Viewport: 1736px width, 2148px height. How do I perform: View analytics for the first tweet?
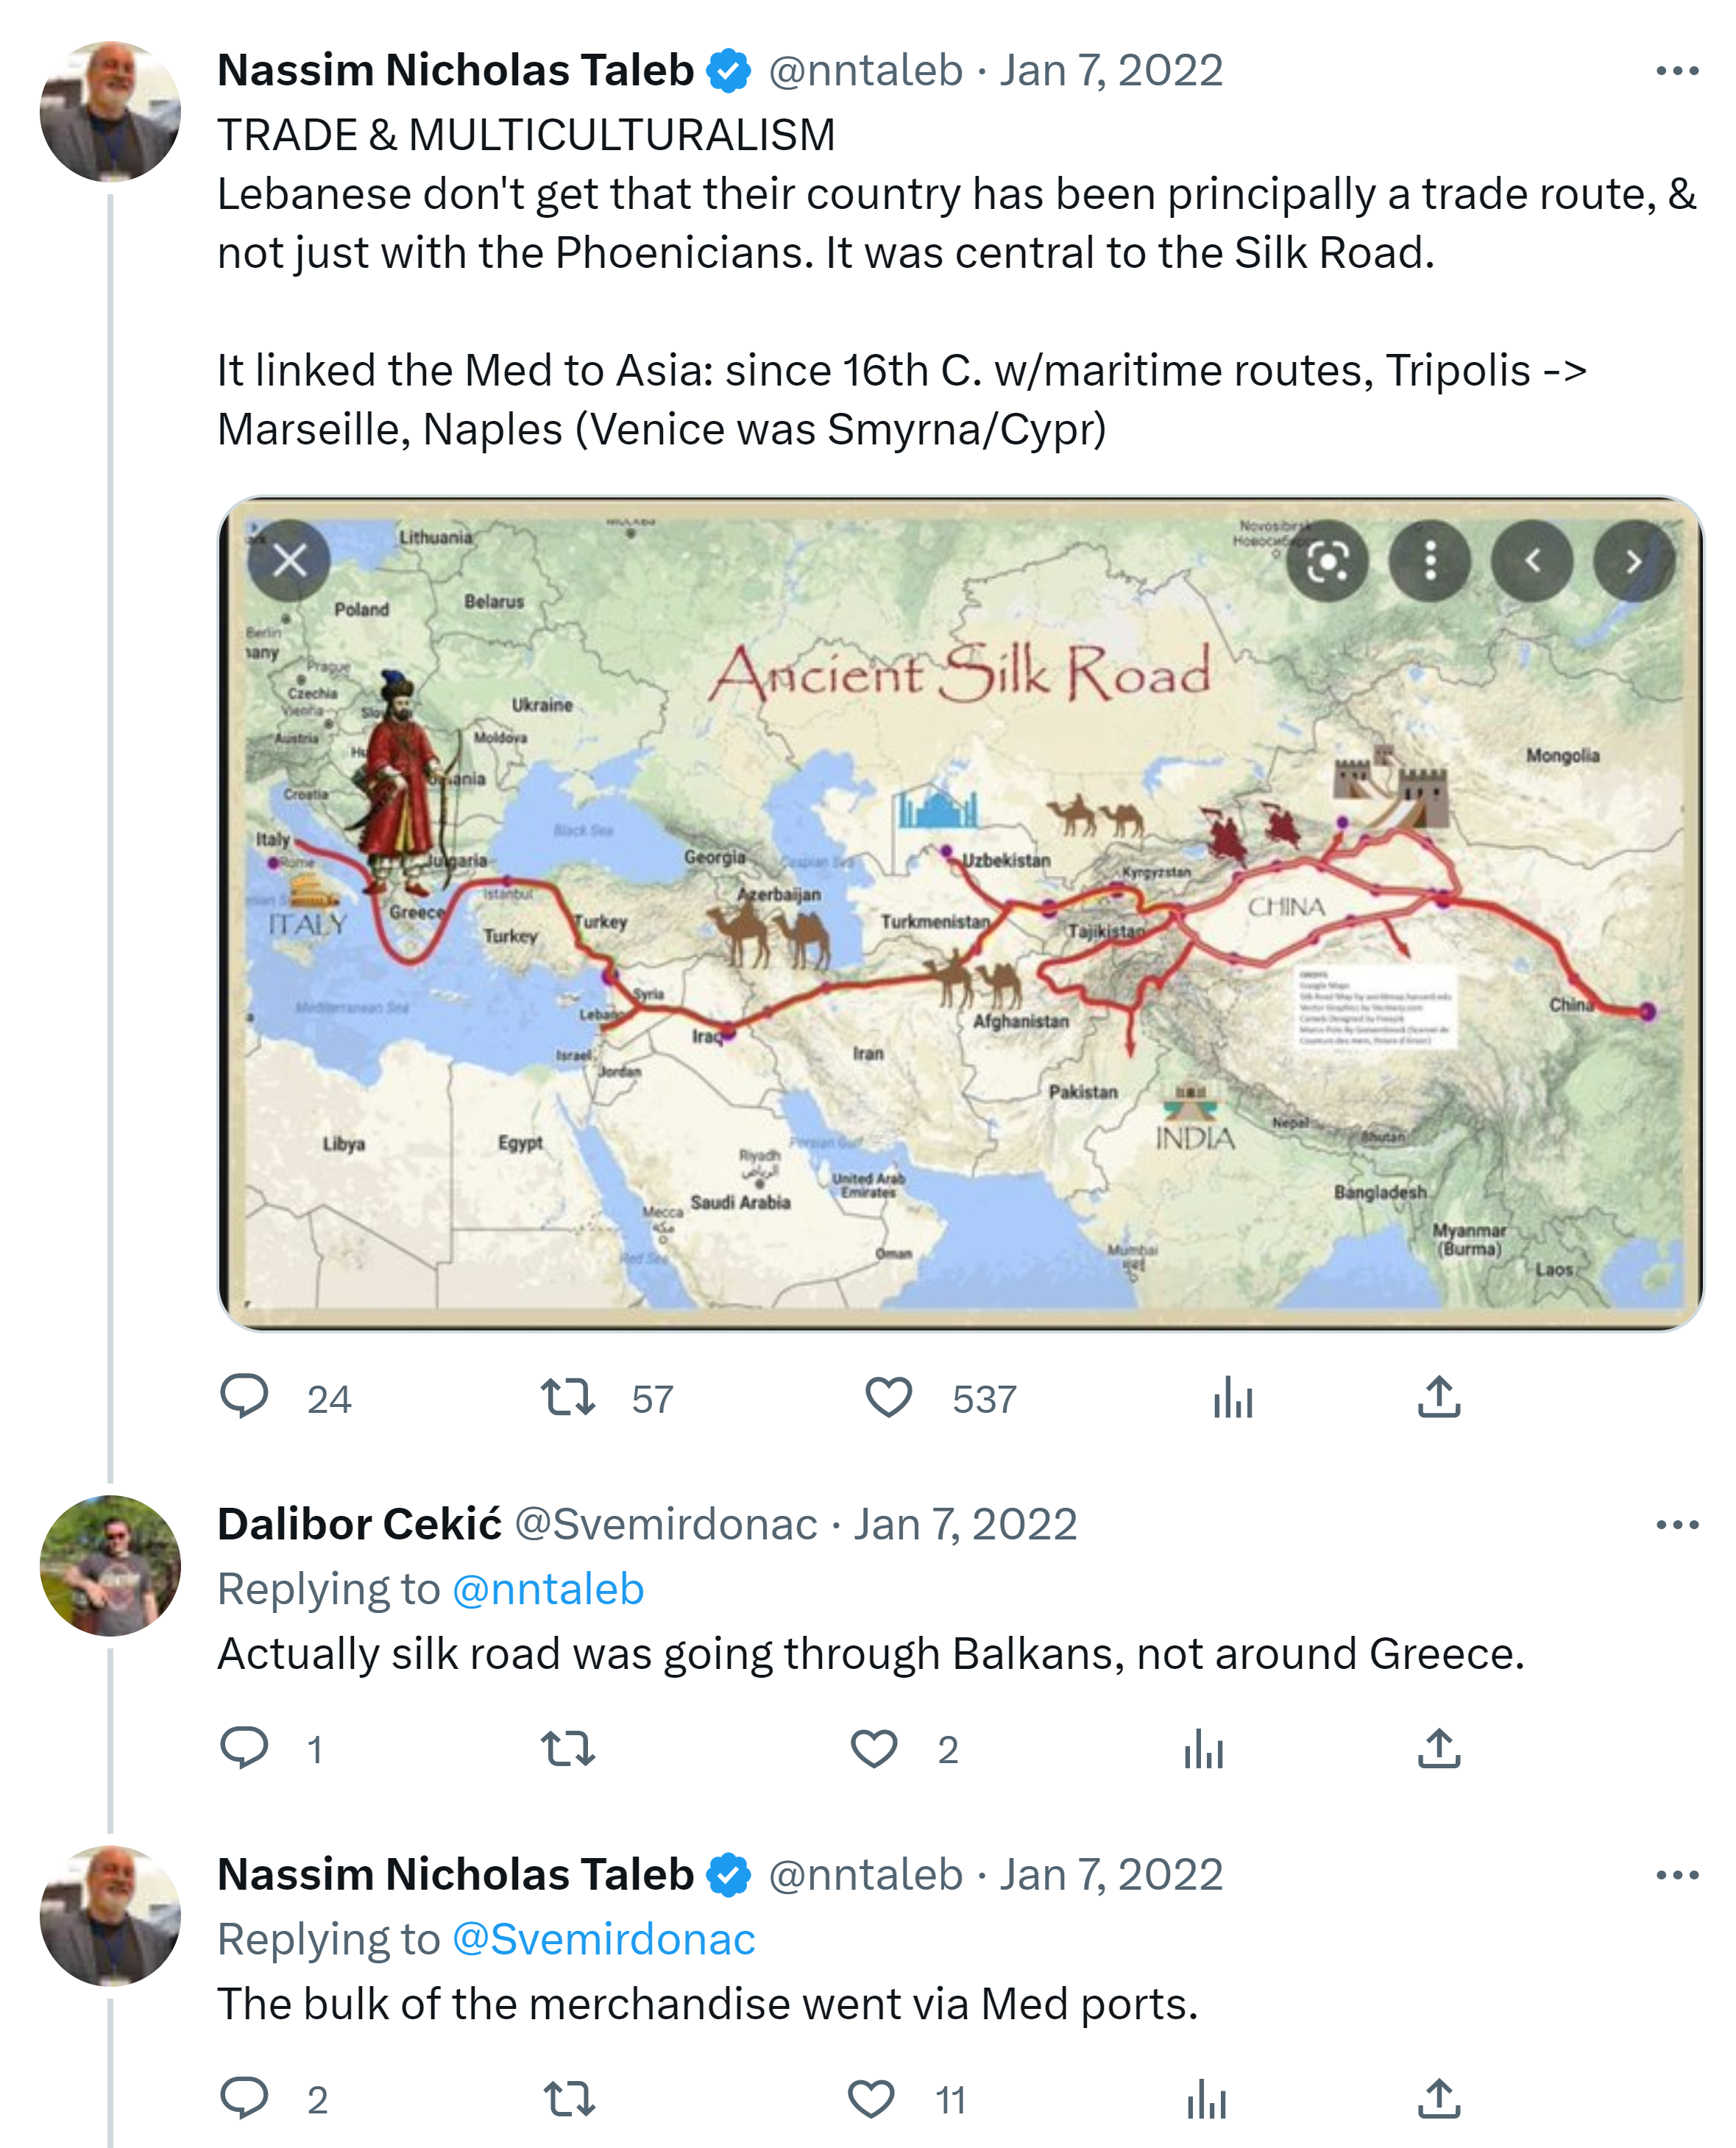1232,1398
